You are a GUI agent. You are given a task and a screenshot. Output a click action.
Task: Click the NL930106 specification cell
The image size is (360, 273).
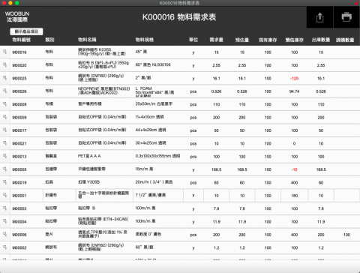[153, 64]
